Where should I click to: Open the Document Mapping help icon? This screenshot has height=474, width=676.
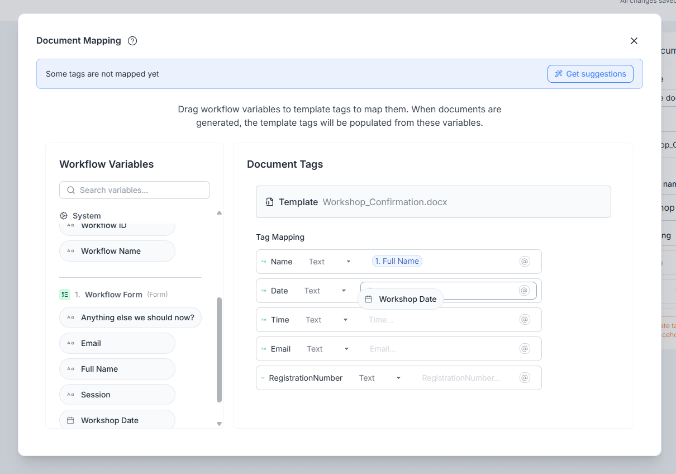coord(132,41)
